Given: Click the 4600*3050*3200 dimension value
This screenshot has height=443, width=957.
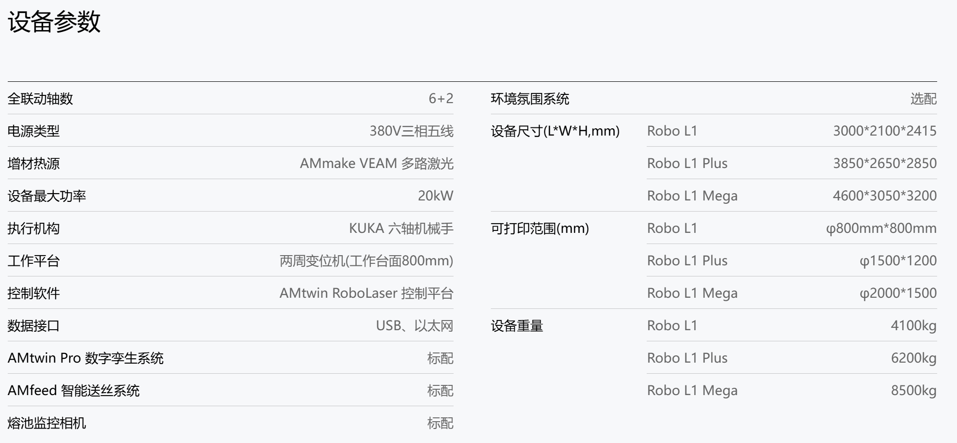Looking at the screenshot, I should (884, 196).
